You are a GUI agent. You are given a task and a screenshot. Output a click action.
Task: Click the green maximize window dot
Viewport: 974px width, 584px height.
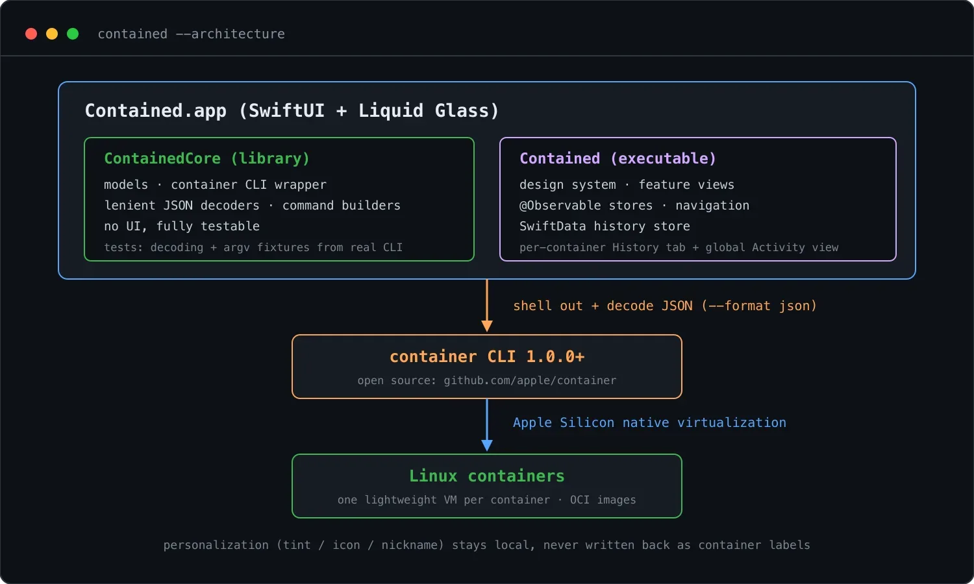pos(73,34)
